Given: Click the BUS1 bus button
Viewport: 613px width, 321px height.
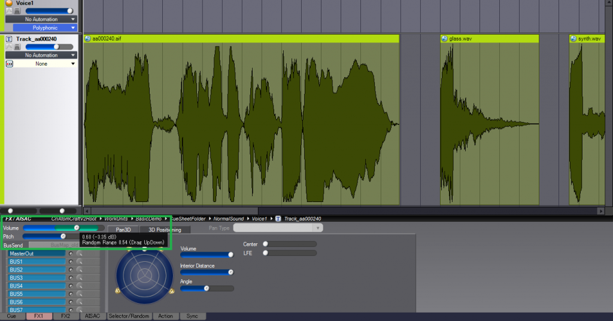Looking at the screenshot, I should pos(37,262).
